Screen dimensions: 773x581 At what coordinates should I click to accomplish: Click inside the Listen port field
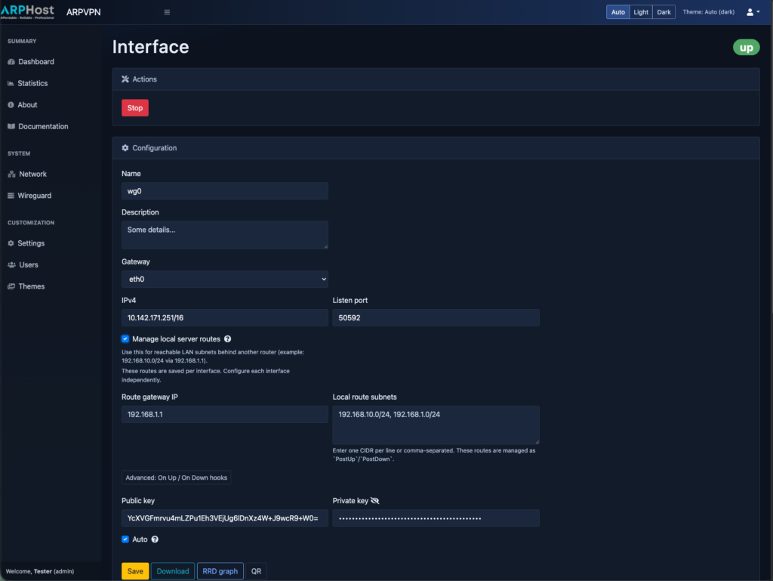point(436,317)
